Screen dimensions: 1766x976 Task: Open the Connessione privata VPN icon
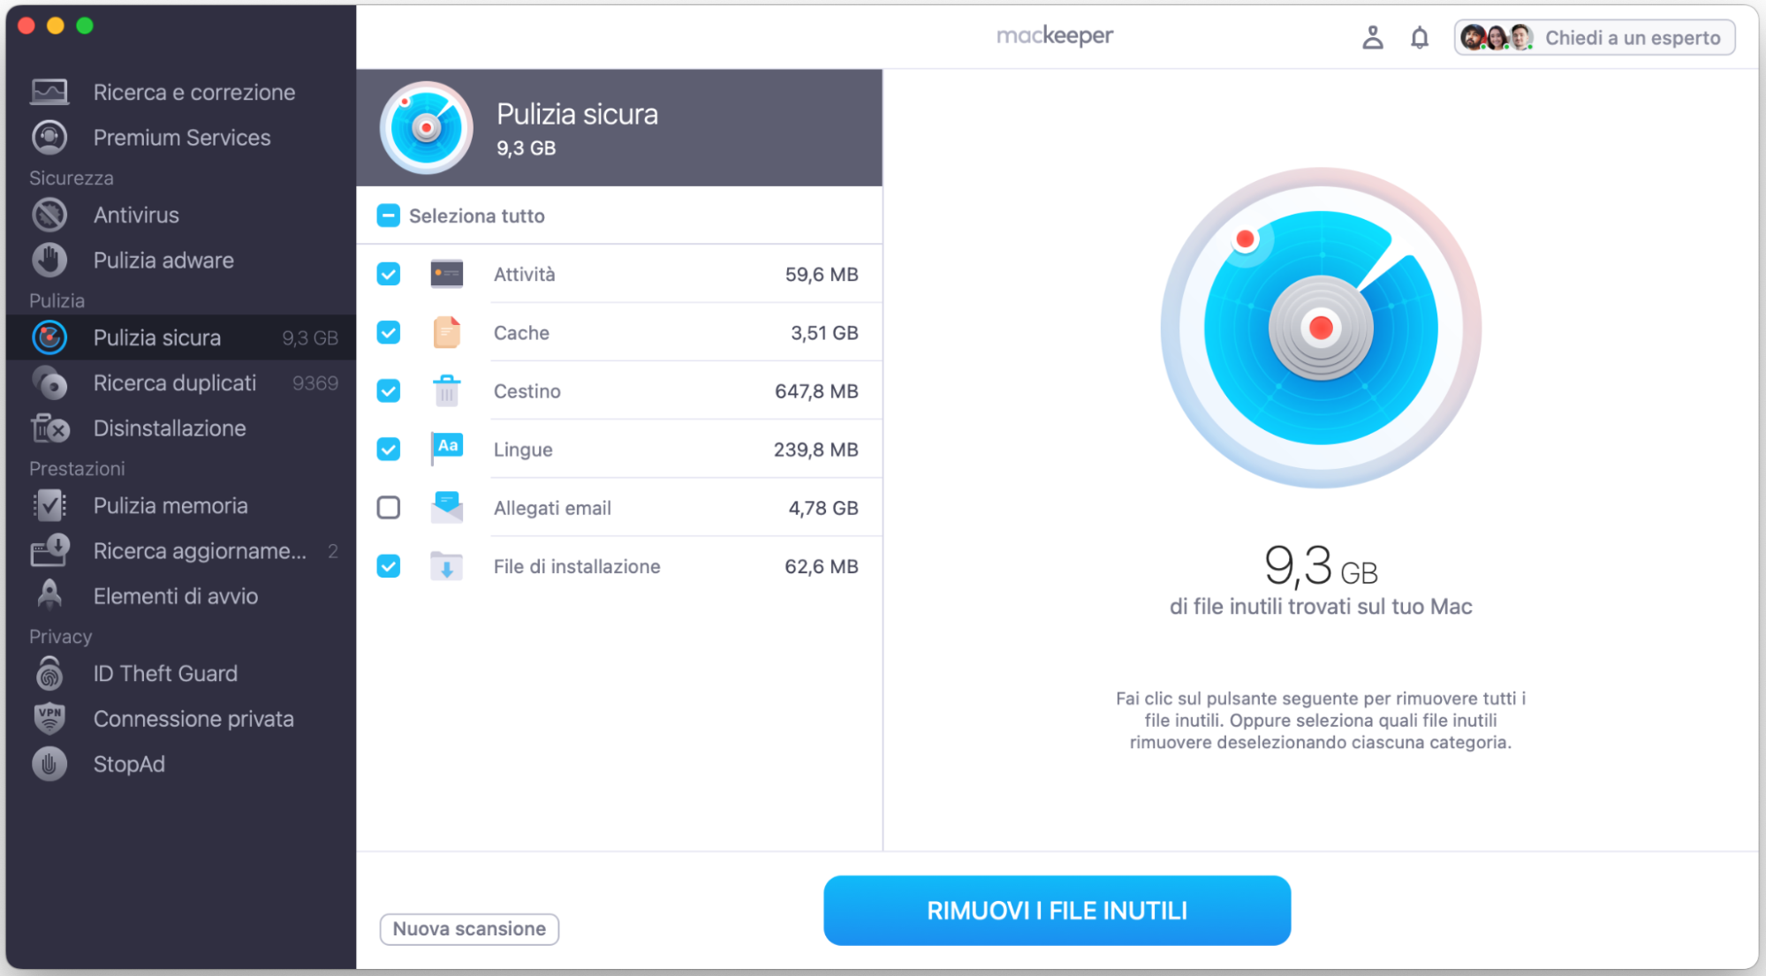[x=49, y=718]
